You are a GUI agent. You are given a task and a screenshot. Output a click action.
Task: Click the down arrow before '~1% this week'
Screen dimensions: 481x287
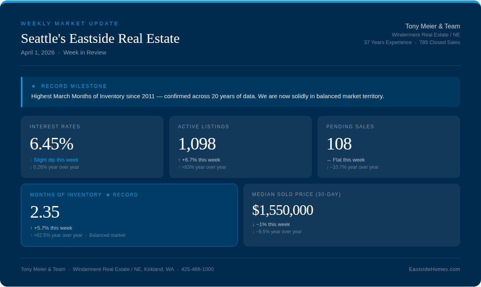point(253,224)
